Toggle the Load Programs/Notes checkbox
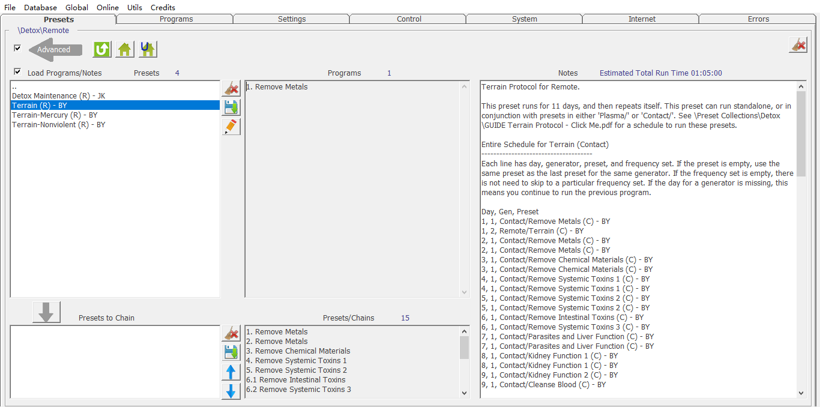This screenshot has height=407, width=820. 17,72
